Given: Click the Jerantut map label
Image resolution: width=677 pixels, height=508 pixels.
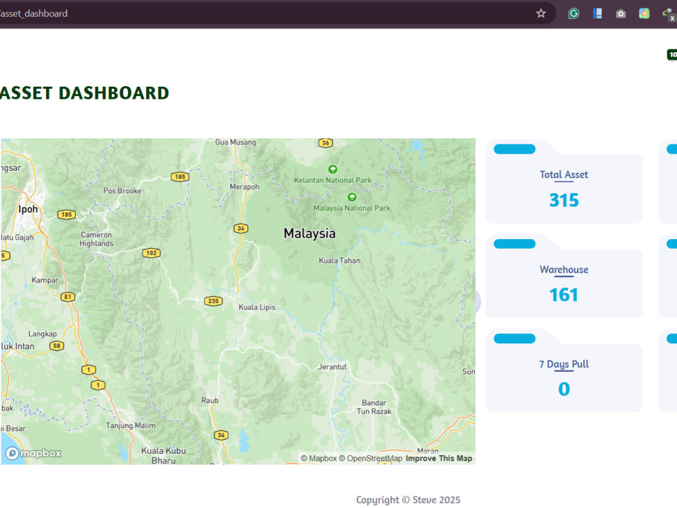Looking at the screenshot, I should [x=332, y=366].
